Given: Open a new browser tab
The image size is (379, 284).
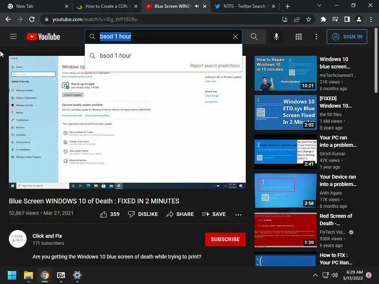Looking at the screenshot, I should tap(287, 6).
